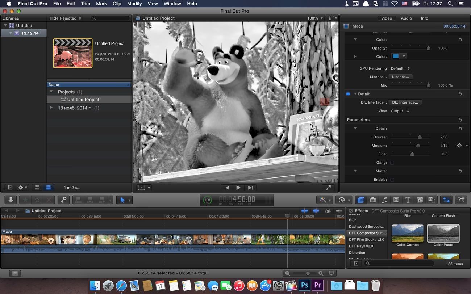Show the Effects browser toolbar icon

[360, 199]
